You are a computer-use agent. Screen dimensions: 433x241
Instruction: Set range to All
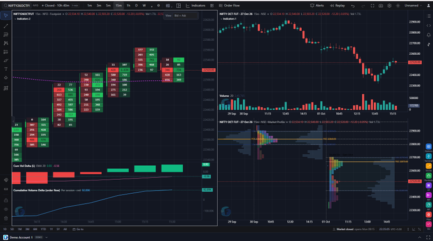65,229
